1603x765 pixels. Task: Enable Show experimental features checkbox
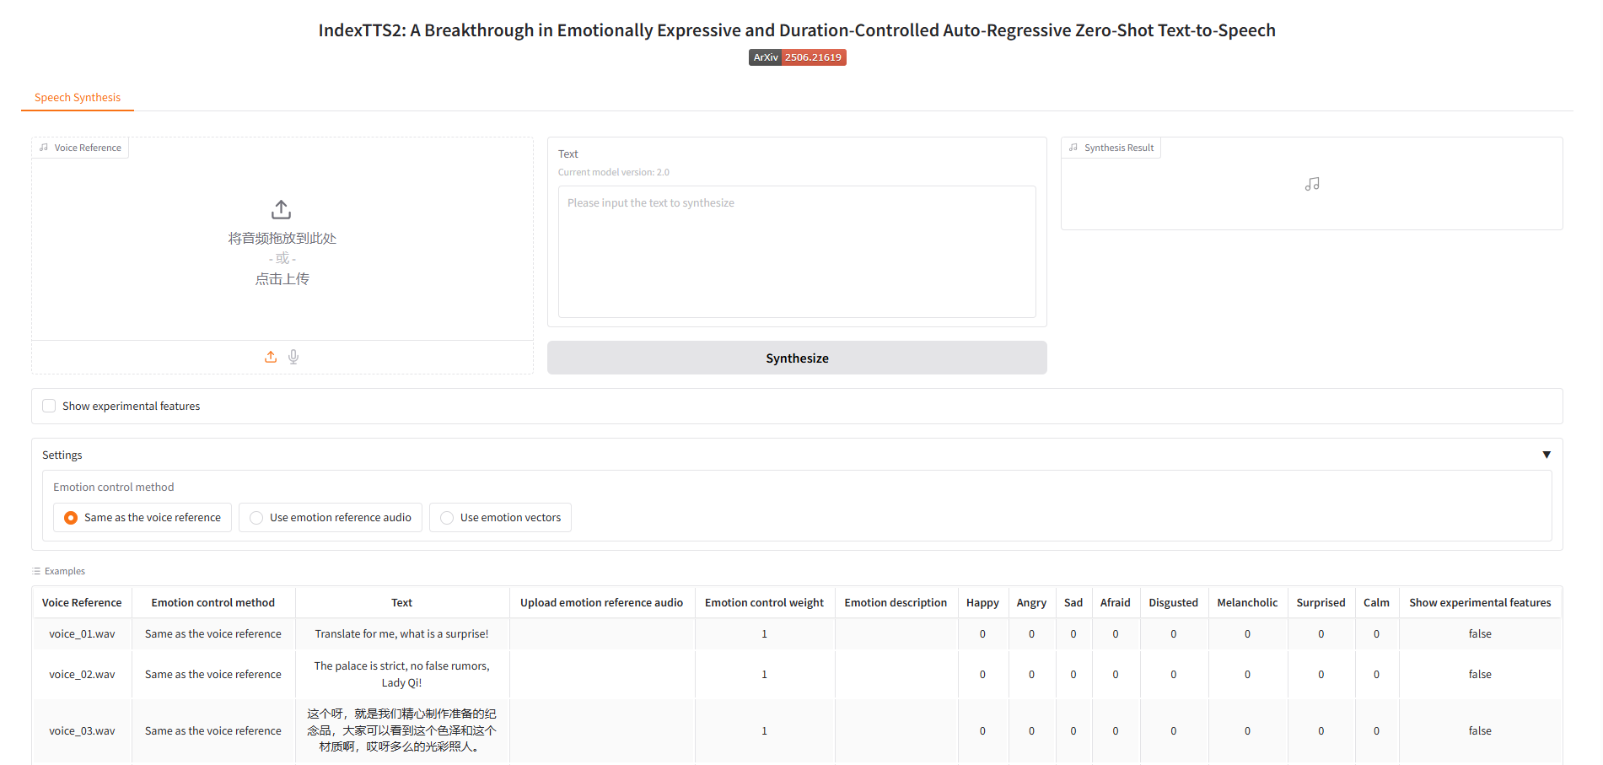click(50, 406)
